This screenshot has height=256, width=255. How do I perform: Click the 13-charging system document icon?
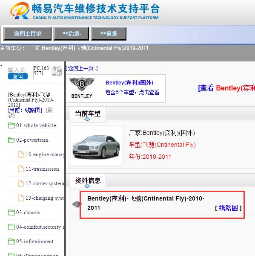pyautogui.click(x=21, y=198)
